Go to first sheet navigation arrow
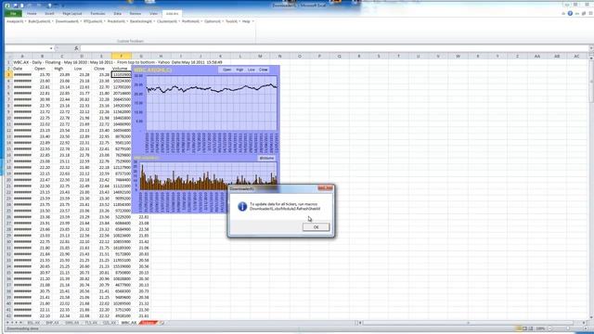This screenshot has width=594, height=334. coord(7,323)
